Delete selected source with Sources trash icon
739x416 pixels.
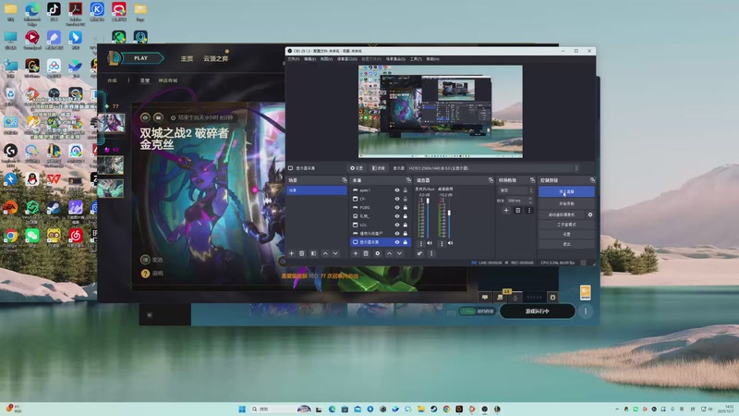pyautogui.click(x=366, y=253)
